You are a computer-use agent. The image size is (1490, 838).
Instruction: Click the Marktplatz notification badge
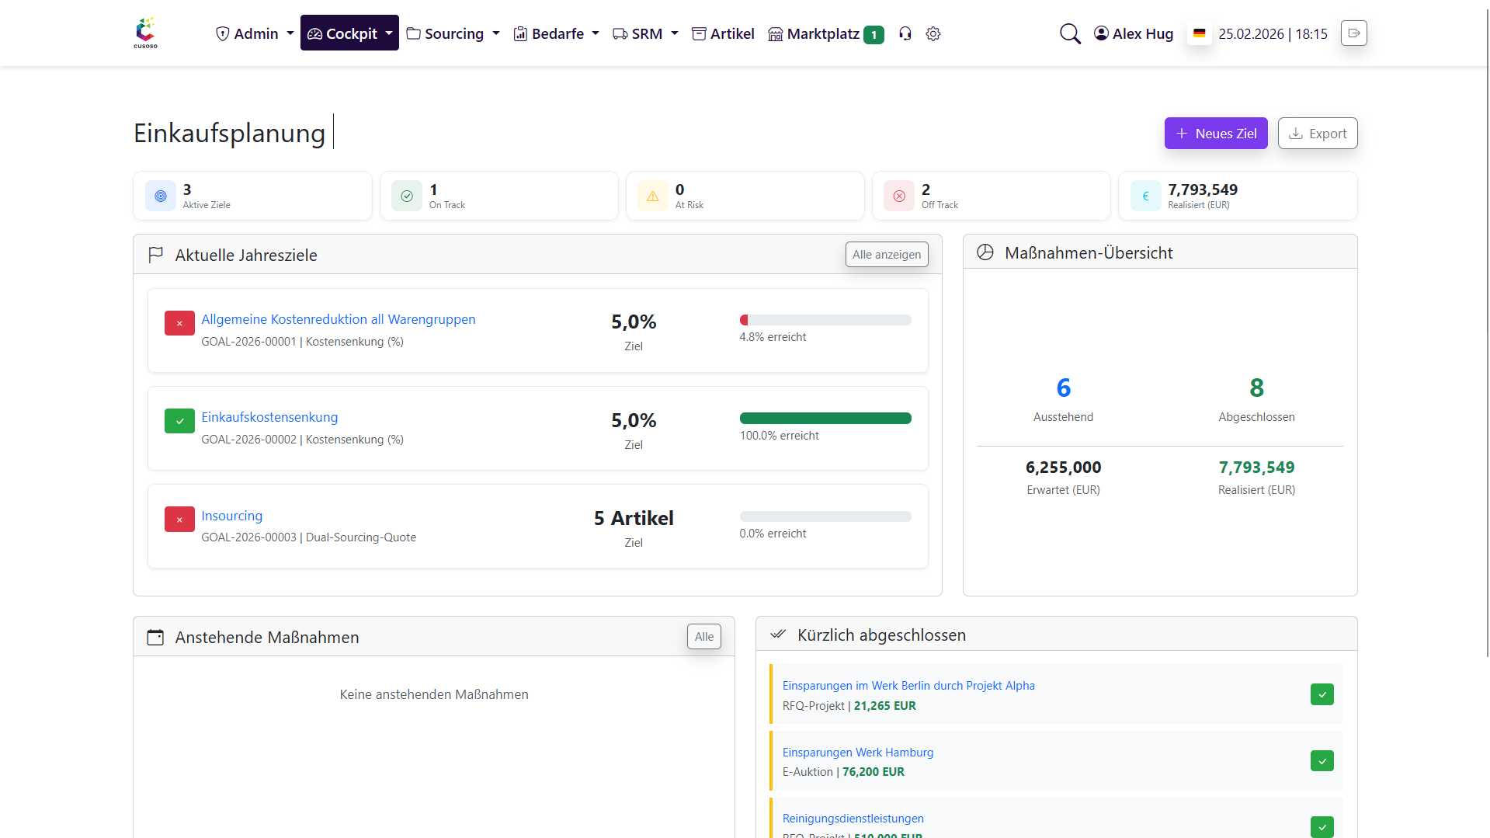coord(874,34)
